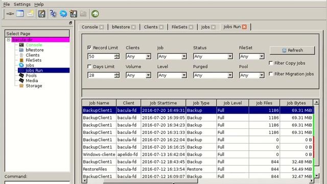Close the Clients tab
The height and width of the screenshot is (184, 327).
point(161,27)
